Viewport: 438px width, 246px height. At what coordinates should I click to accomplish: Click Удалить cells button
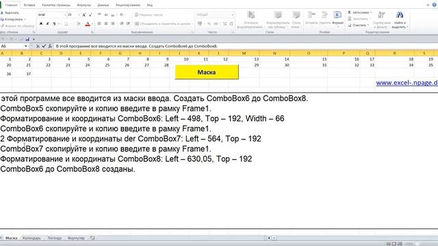(324, 18)
